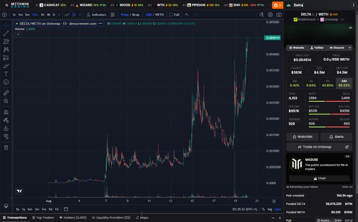Image resolution: width=358 pixels, height=222 pixels.
Task: Set chart interval to 1m
Action: (x=21, y=15)
